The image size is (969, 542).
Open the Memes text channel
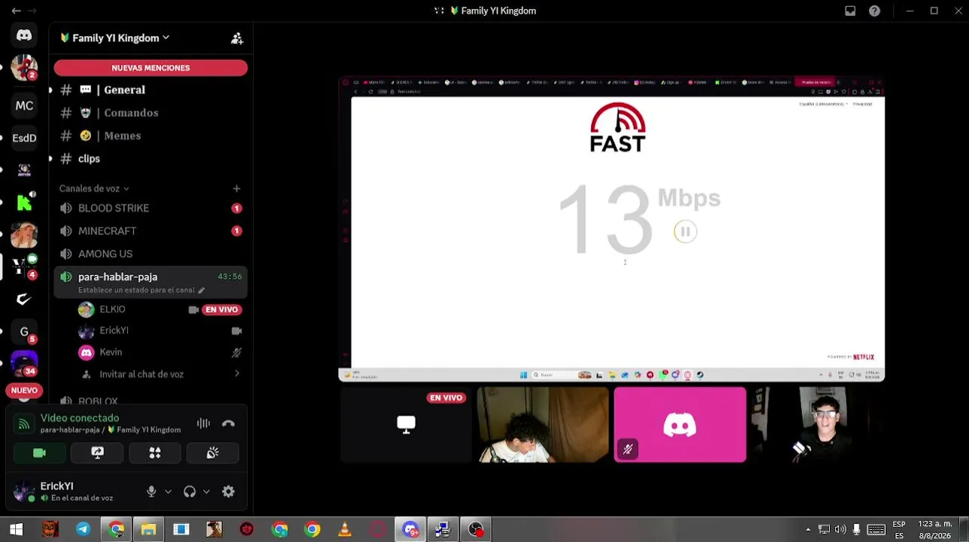click(x=151, y=135)
